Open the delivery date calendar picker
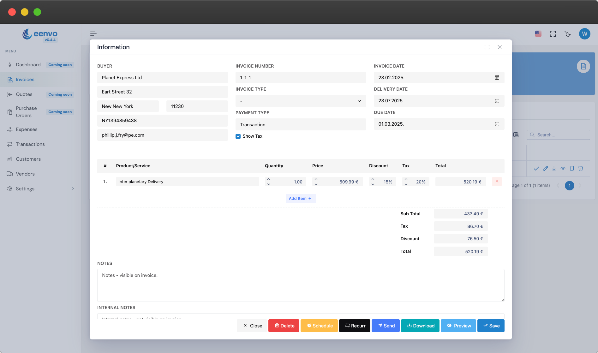 point(497,101)
